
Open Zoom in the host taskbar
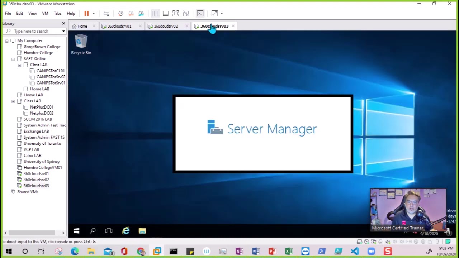(x=371, y=252)
